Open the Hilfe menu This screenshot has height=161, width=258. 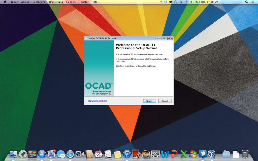click(x=94, y=2)
